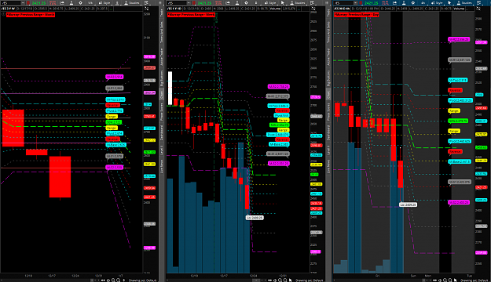
Task: Open patterns icon in middle chart toolbar
Action: click(x=312, y=3)
